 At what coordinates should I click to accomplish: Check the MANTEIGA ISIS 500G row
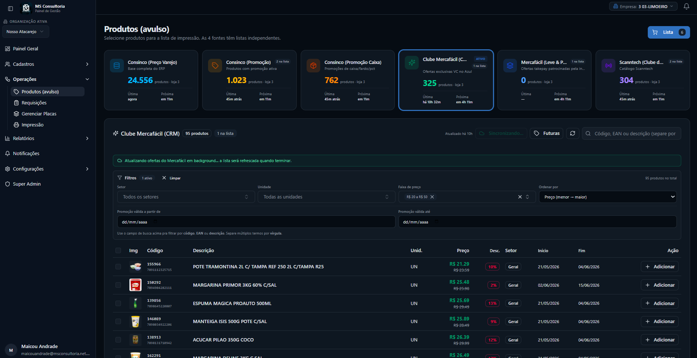(118, 322)
